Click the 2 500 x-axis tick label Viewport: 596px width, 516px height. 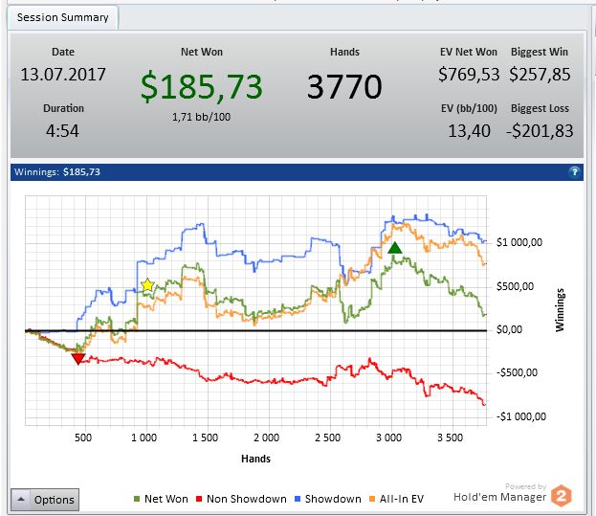pyautogui.click(x=327, y=437)
